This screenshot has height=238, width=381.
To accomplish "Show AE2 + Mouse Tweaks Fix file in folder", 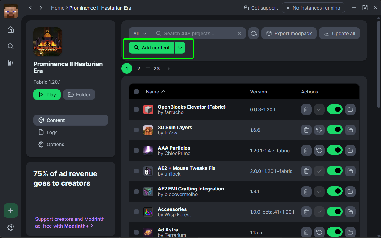I will coord(350,171).
